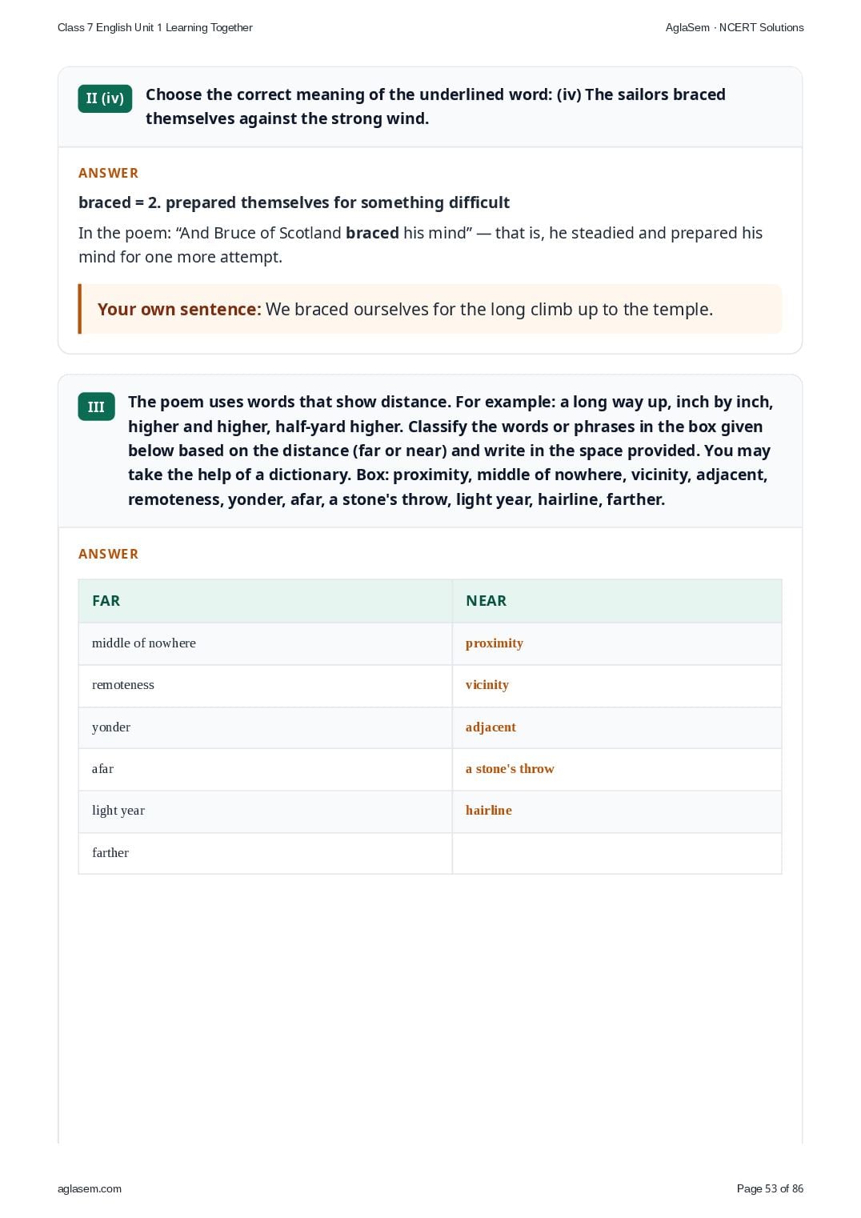The width and height of the screenshot is (861, 1218).
Task: Click the Class 7 English Unit 1 header
Action: click(x=155, y=27)
